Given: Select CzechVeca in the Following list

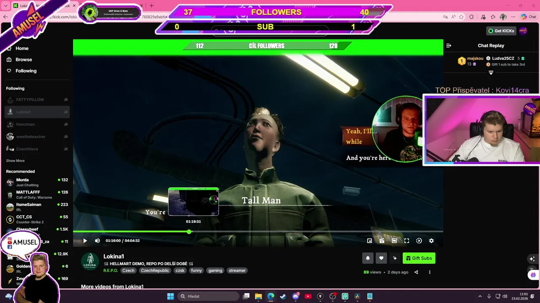Looking at the screenshot, I should click(x=37, y=149).
